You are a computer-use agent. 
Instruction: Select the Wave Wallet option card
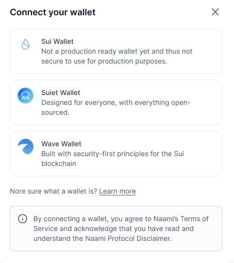tap(116, 154)
